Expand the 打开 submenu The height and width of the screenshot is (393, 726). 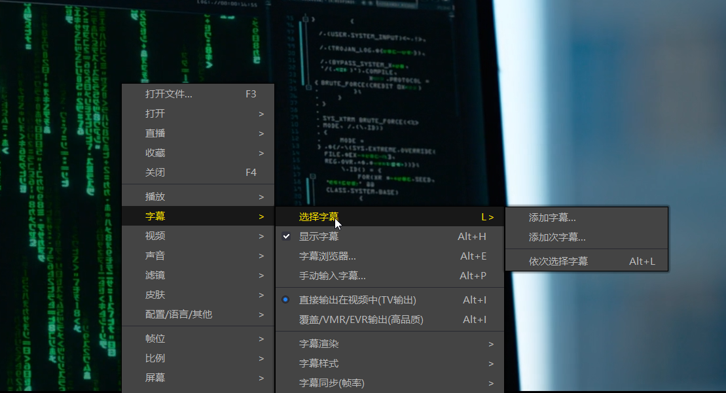(198, 114)
